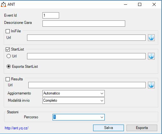Click the IniFile Url text field
The width and height of the screenshot is (162, 134).
(x=86, y=38)
